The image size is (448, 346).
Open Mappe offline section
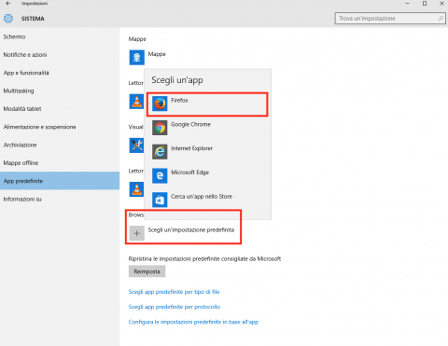(x=60, y=163)
